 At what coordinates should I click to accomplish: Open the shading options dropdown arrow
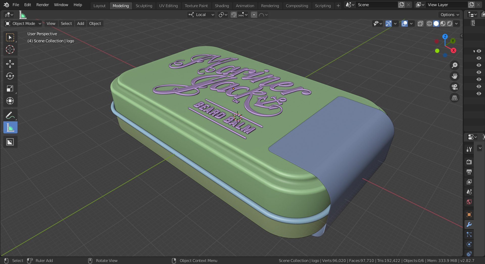[456, 24]
